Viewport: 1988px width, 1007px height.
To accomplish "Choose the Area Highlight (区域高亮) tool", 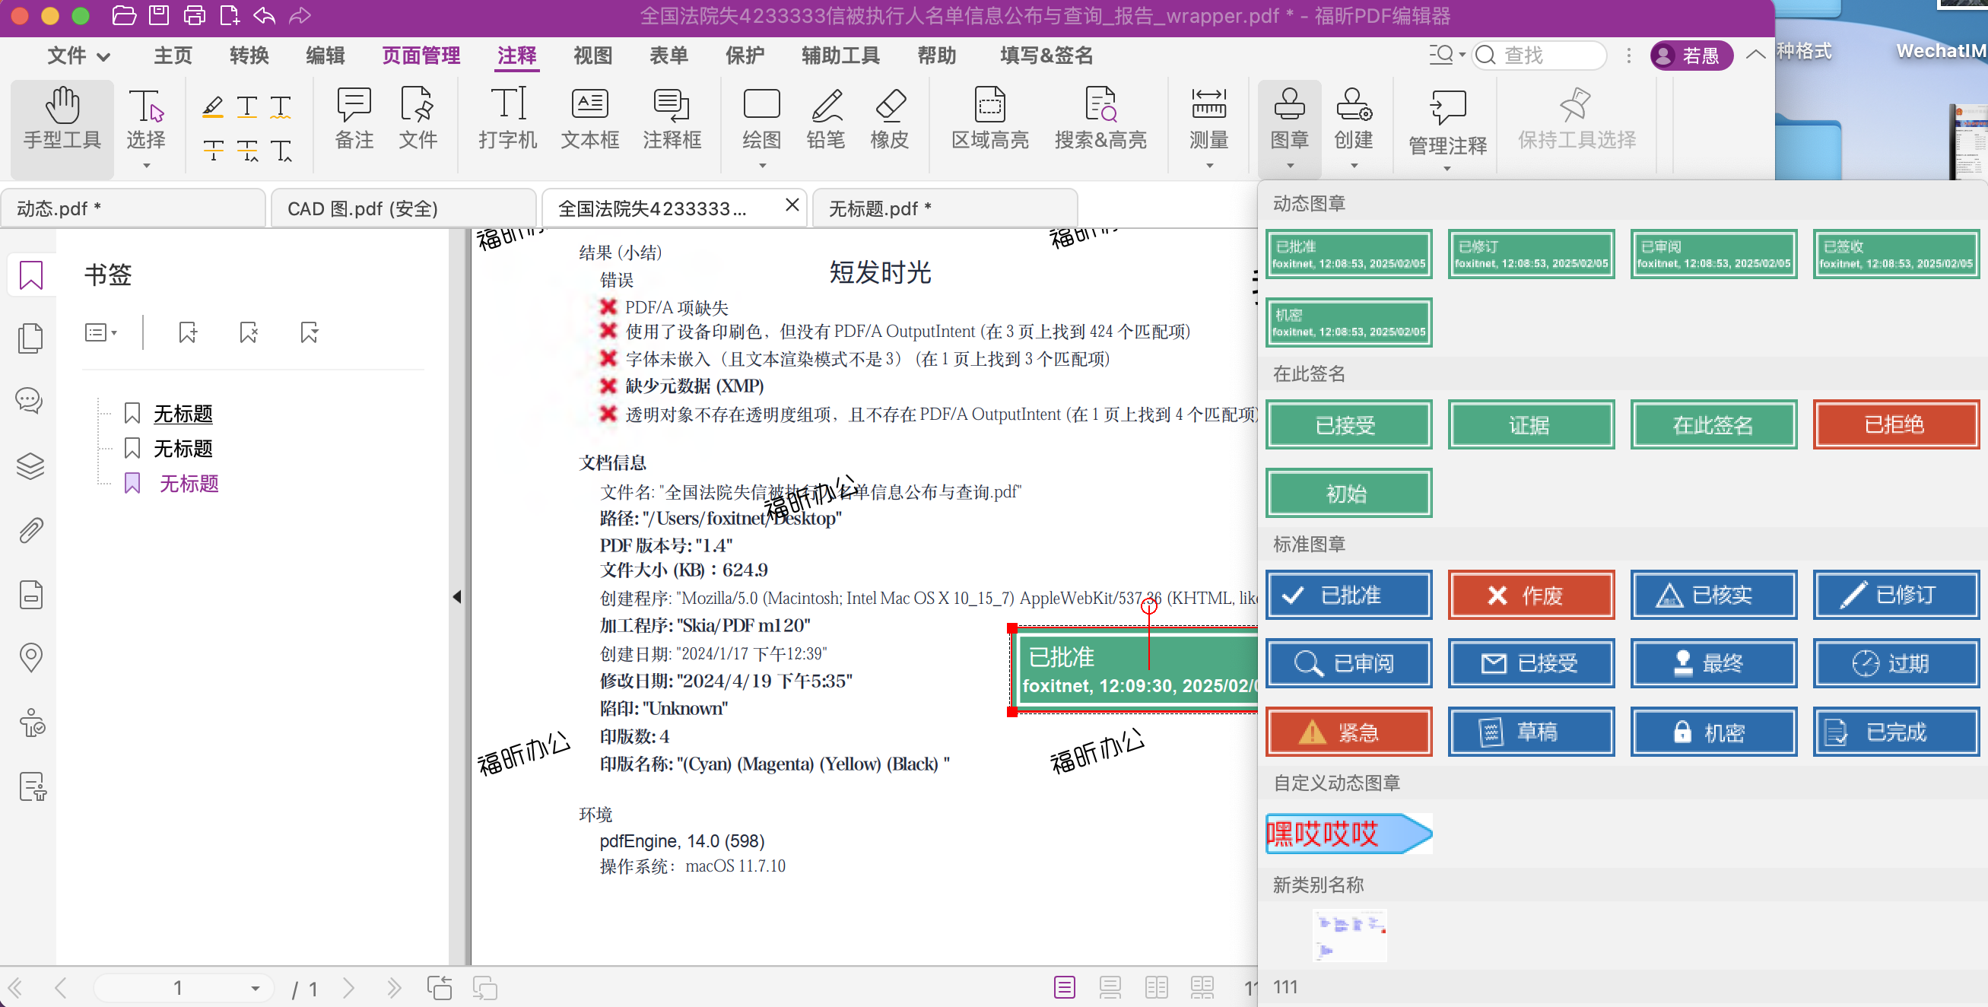I will click(x=989, y=118).
